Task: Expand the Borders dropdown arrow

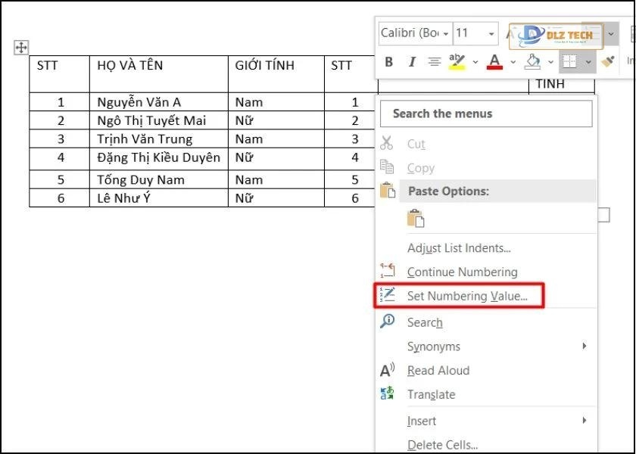Action: coord(588,62)
